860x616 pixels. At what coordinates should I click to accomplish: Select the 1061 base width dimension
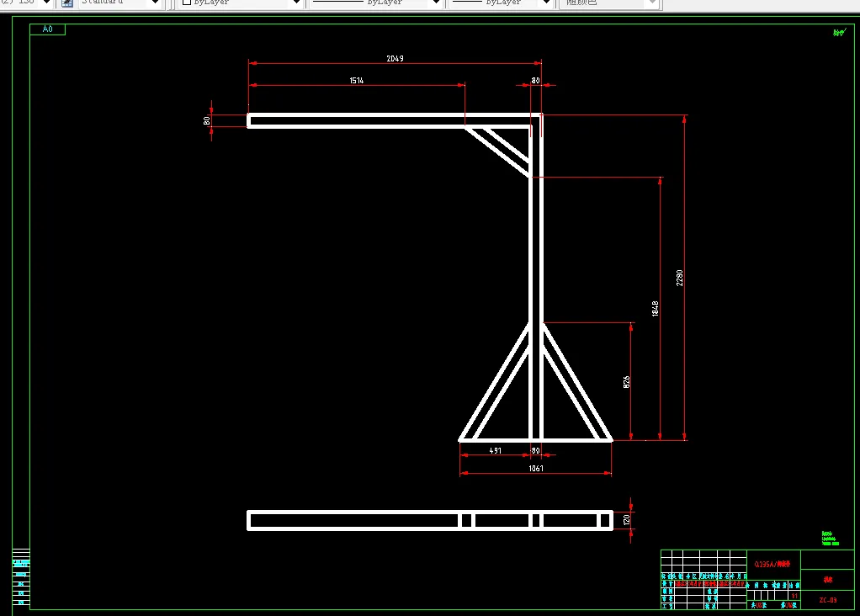tap(536, 468)
